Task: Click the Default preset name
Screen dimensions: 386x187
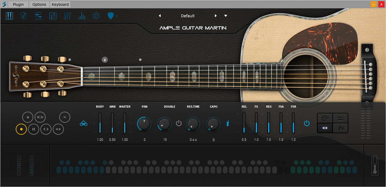Action: point(188,16)
